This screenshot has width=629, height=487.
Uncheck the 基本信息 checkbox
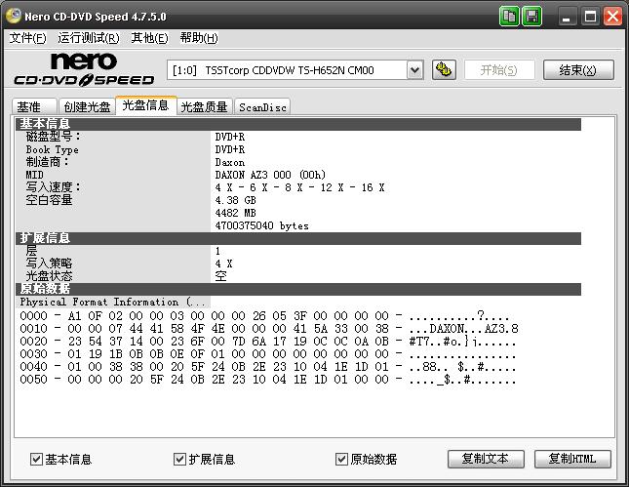click(x=36, y=459)
